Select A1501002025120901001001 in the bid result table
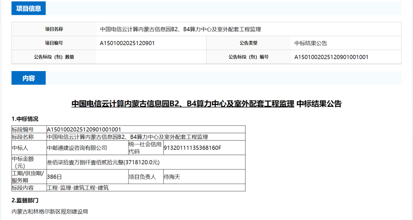Image resolution: width=413 pixels, height=220 pixels. (84, 129)
